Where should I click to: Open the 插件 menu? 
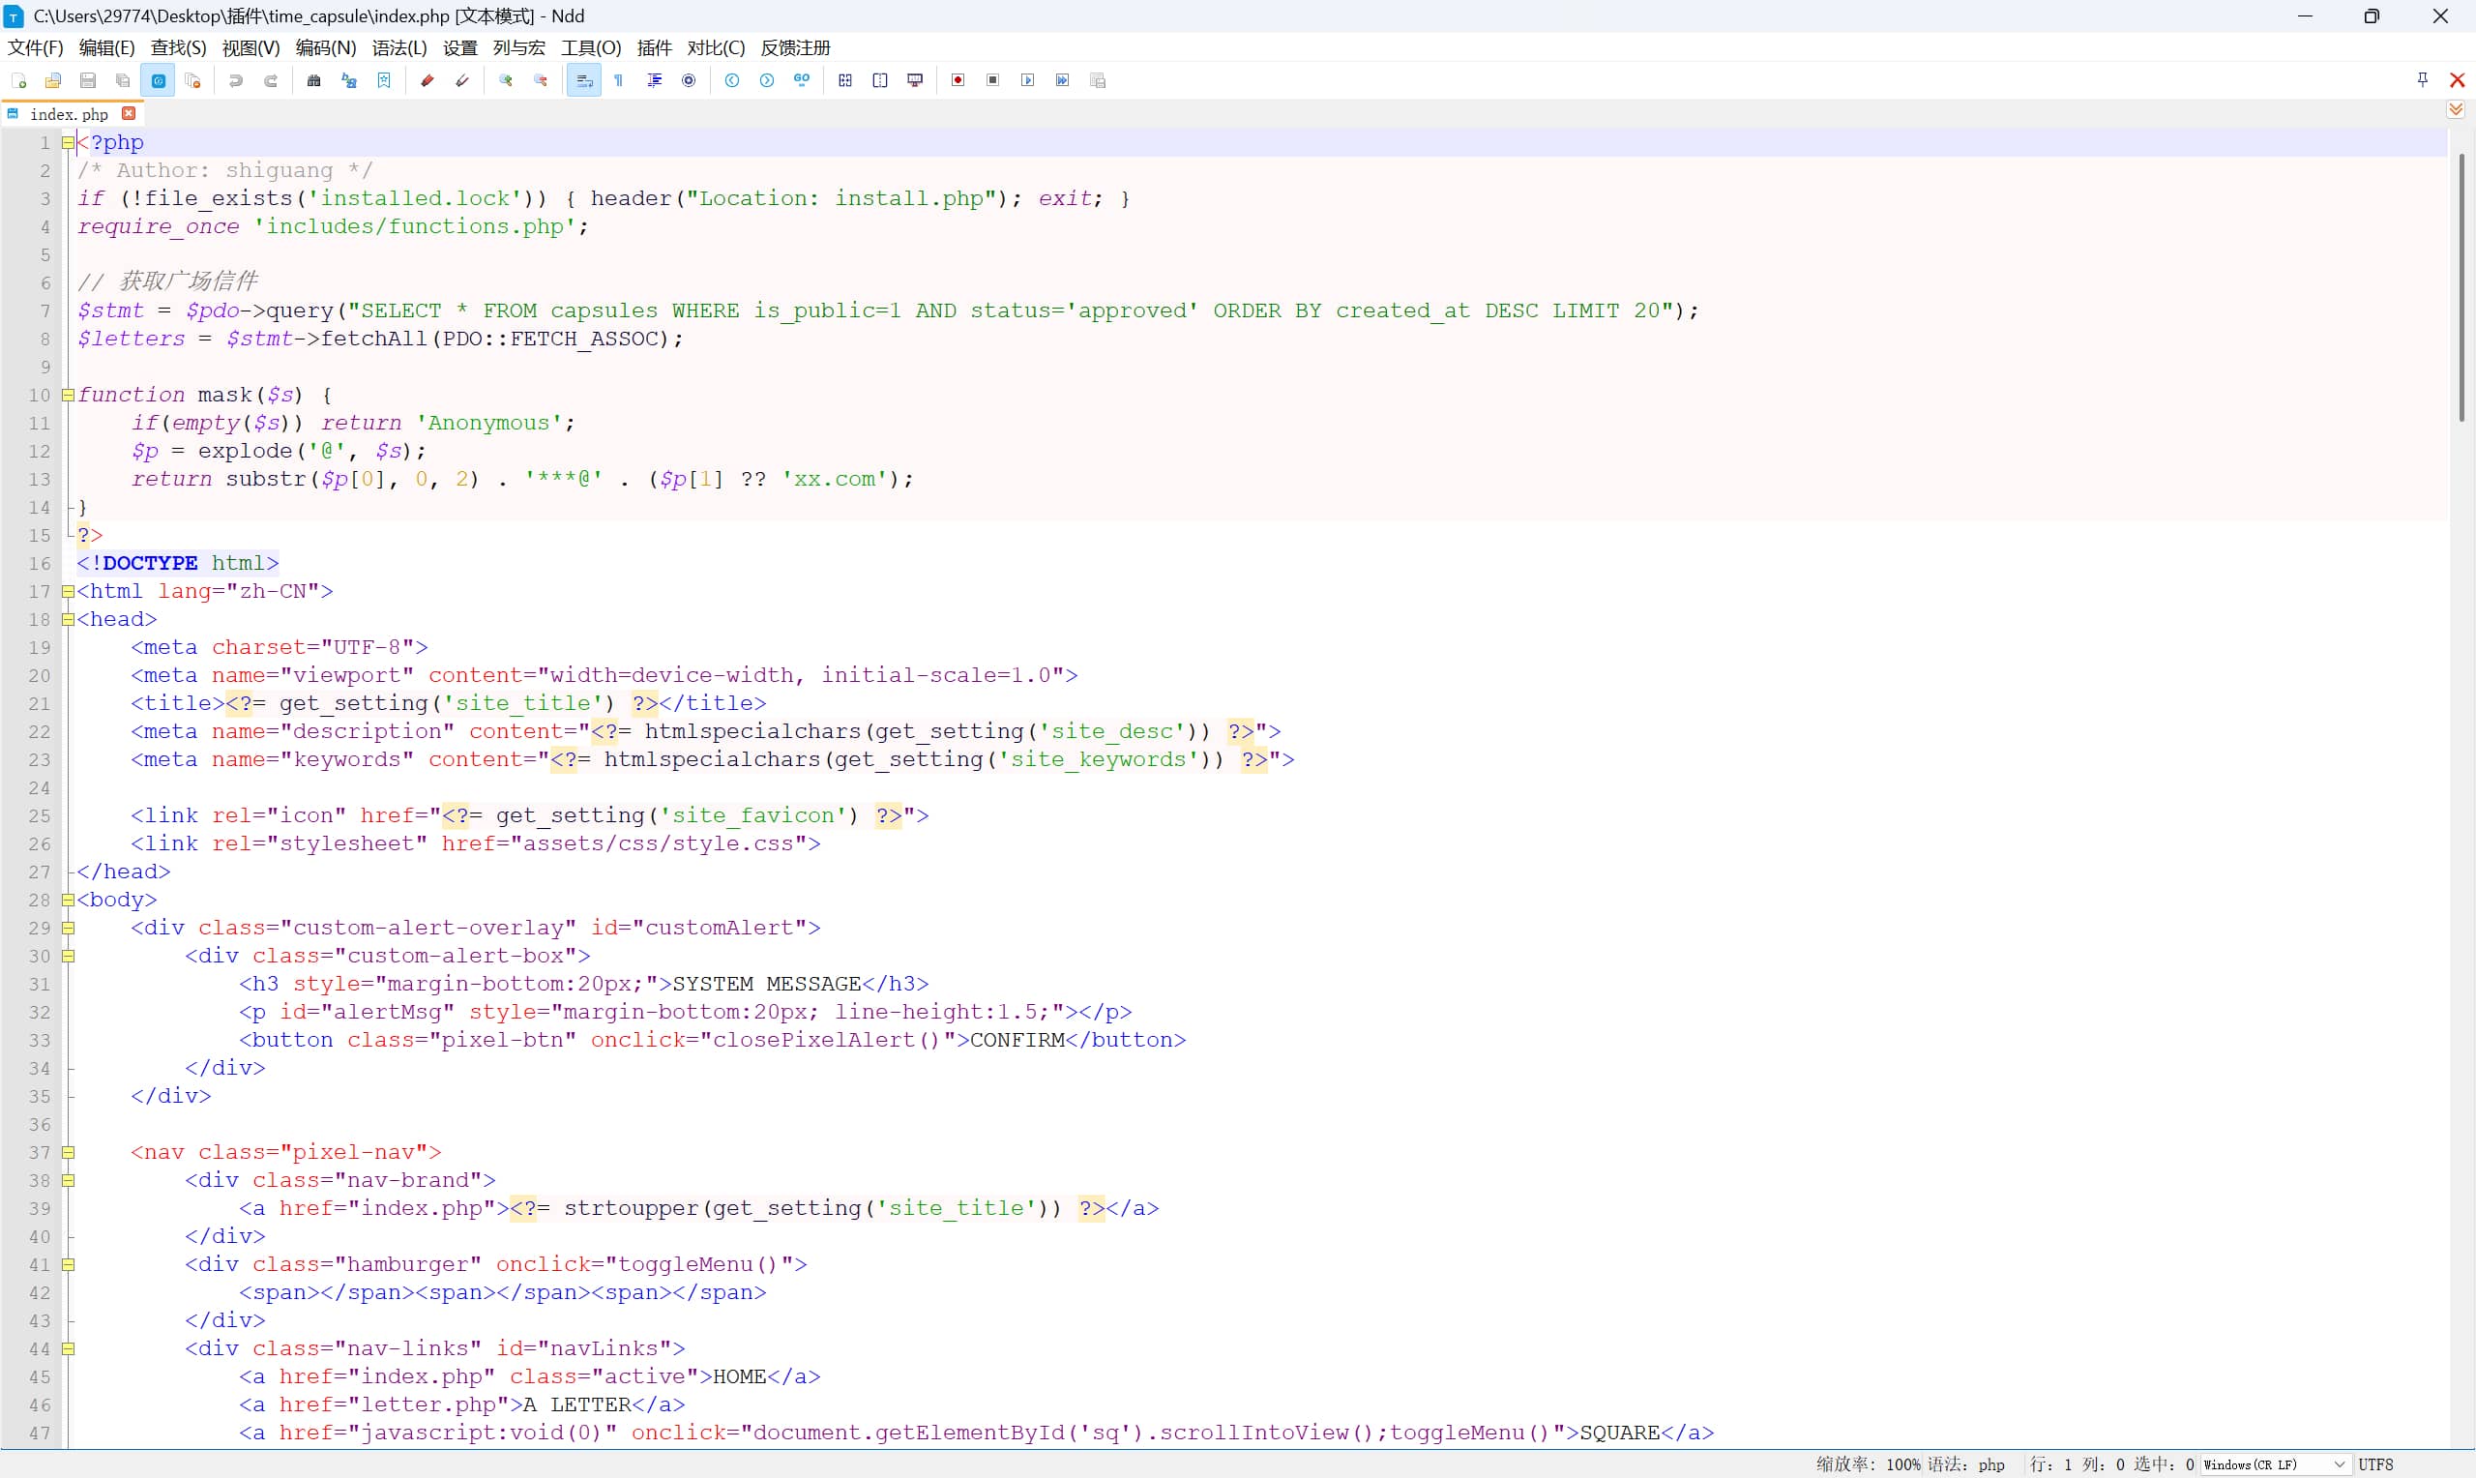click(654, 47)
